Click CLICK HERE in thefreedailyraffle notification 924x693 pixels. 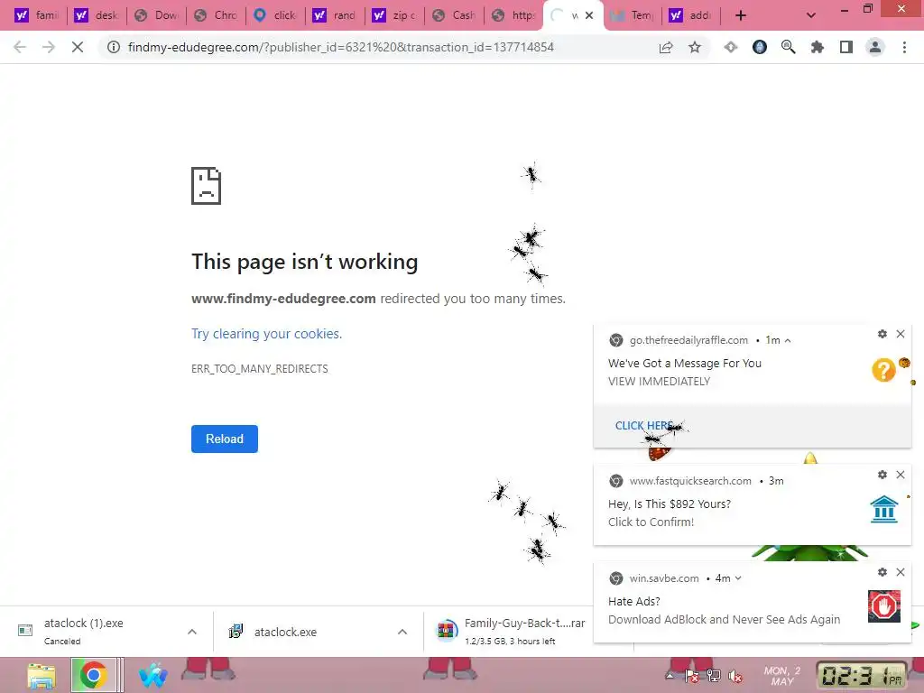(x=643, y=426)
